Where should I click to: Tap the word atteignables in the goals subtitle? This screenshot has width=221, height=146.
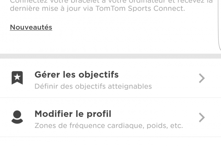click(131, 86)
